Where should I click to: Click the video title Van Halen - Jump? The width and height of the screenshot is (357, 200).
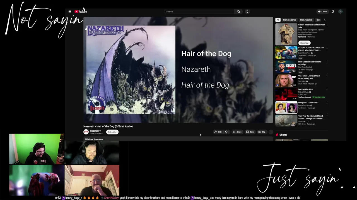pyautogui.click(x=309, y=77)
